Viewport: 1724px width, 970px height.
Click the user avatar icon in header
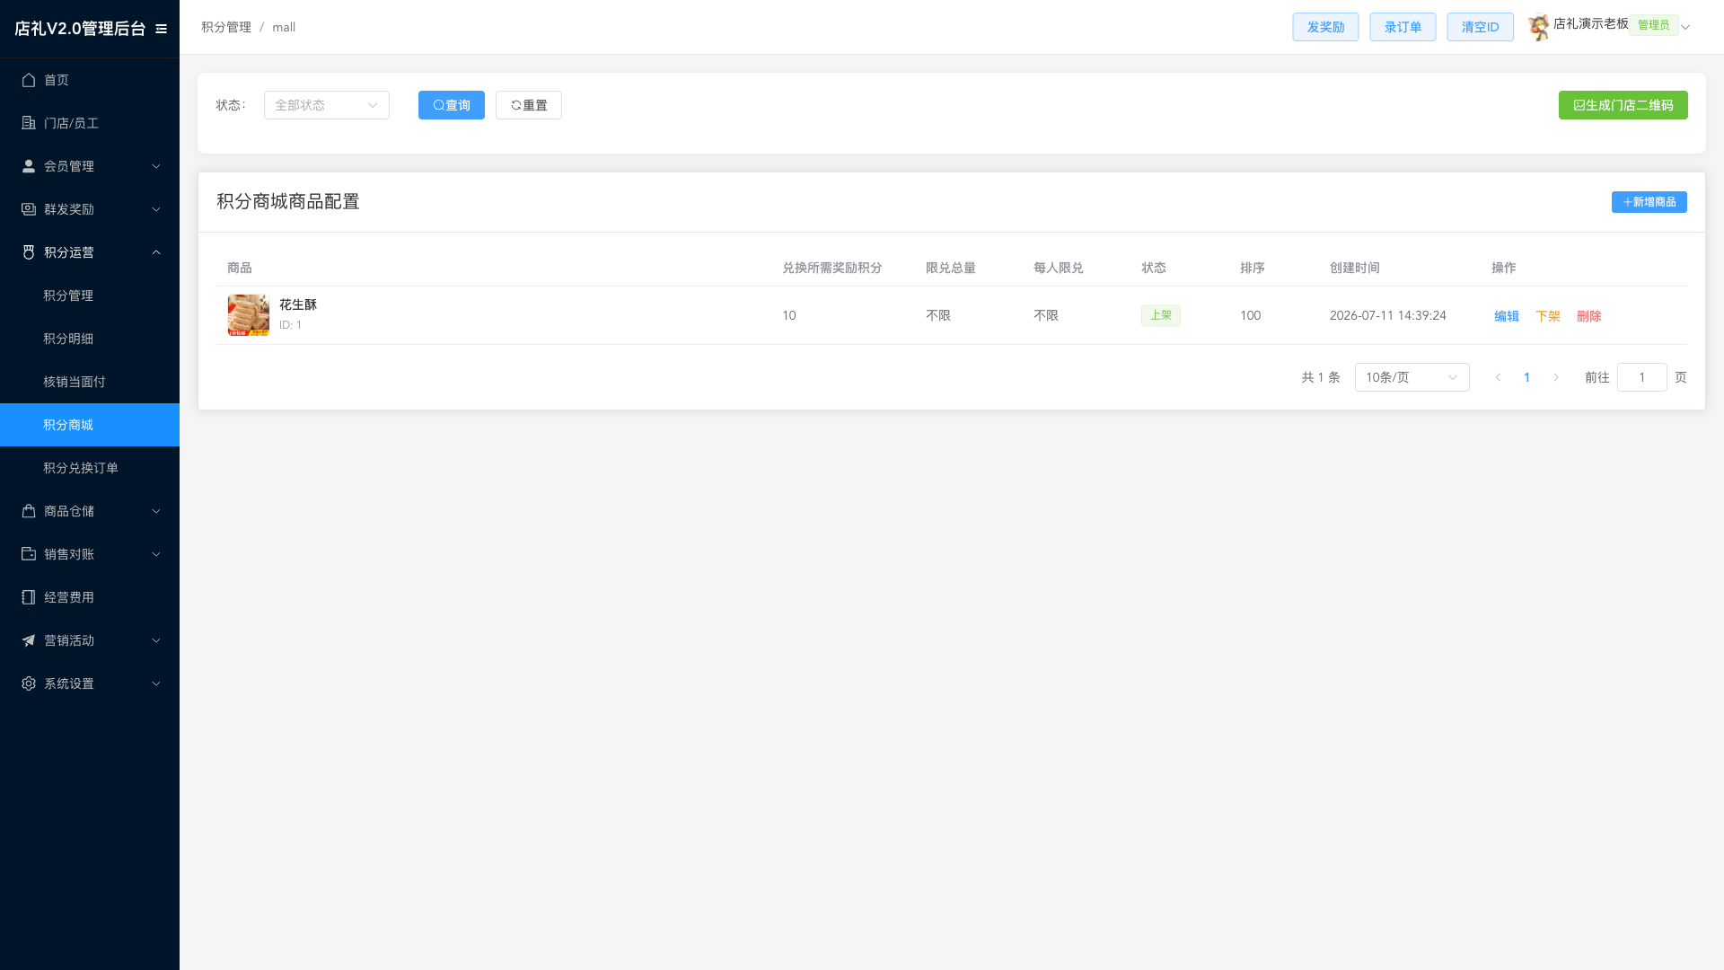[1539, 27]
